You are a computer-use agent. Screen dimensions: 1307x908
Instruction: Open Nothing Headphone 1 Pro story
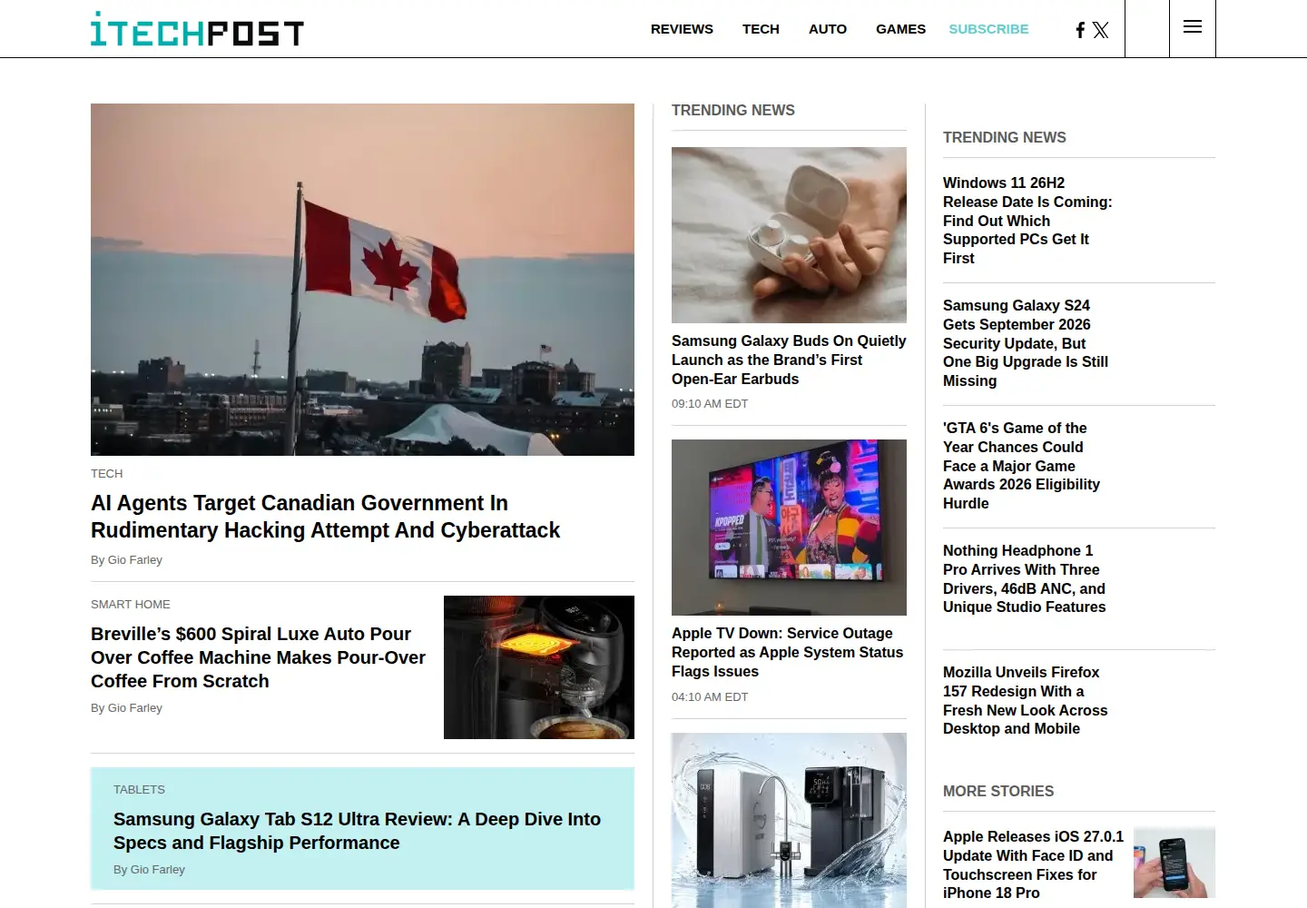[x=1024, y=578]
